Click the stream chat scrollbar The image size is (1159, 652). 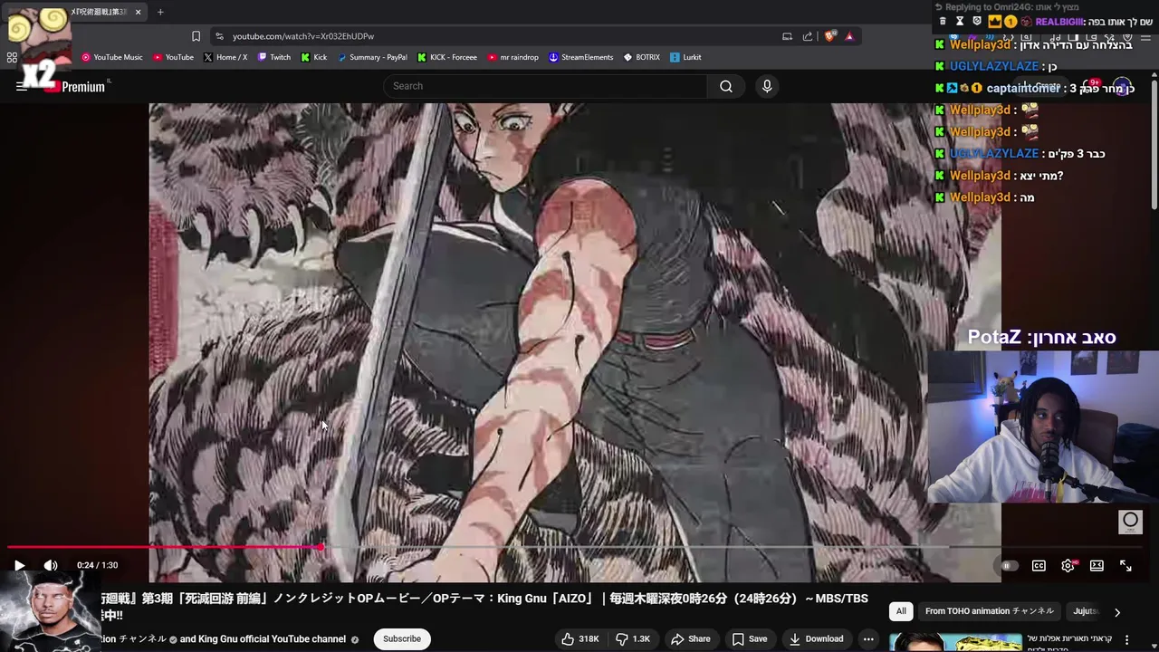(x=1154, y=145)
